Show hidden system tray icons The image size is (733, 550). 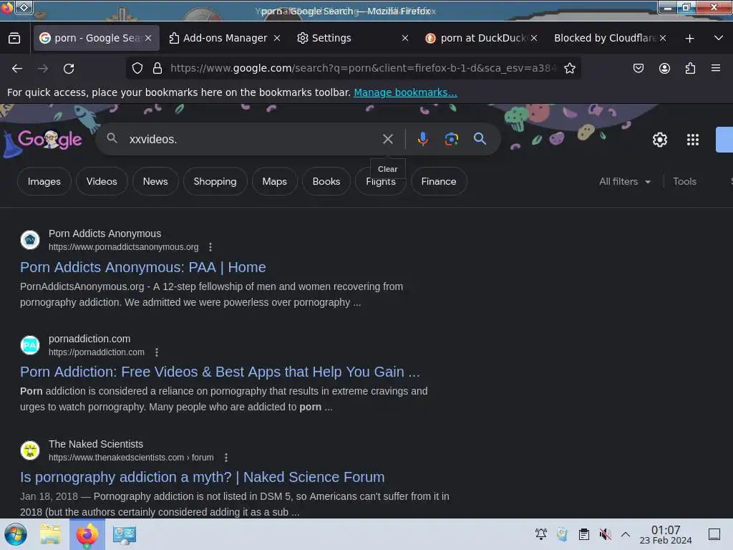tap(626, 534)
